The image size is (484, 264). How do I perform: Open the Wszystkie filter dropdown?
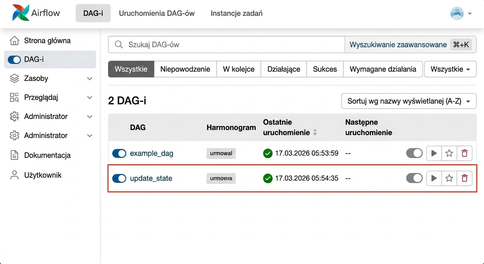click(x=450, y=69)
